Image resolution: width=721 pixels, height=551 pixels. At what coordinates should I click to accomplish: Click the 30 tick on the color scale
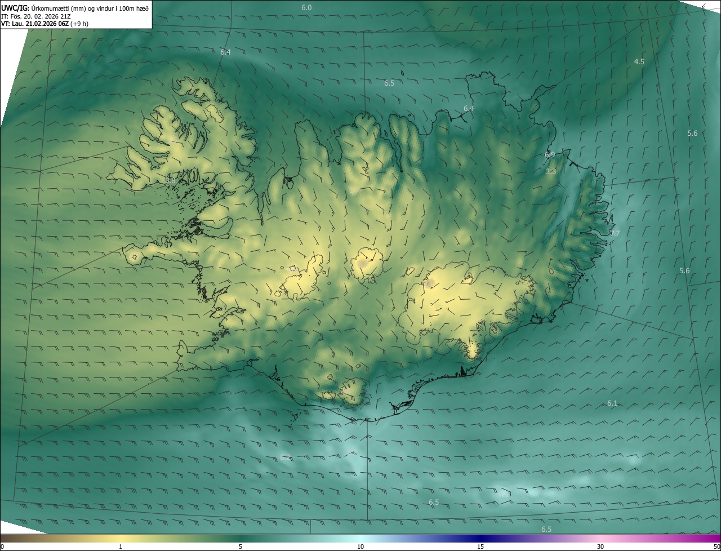(600, 546)
